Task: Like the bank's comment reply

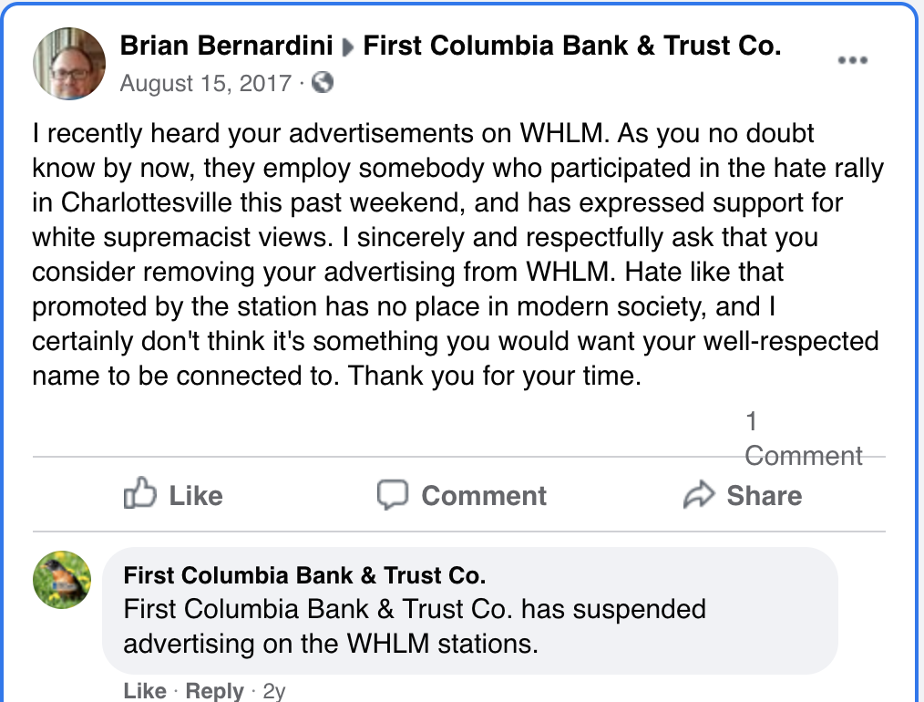Action: [x=145, y=691]
